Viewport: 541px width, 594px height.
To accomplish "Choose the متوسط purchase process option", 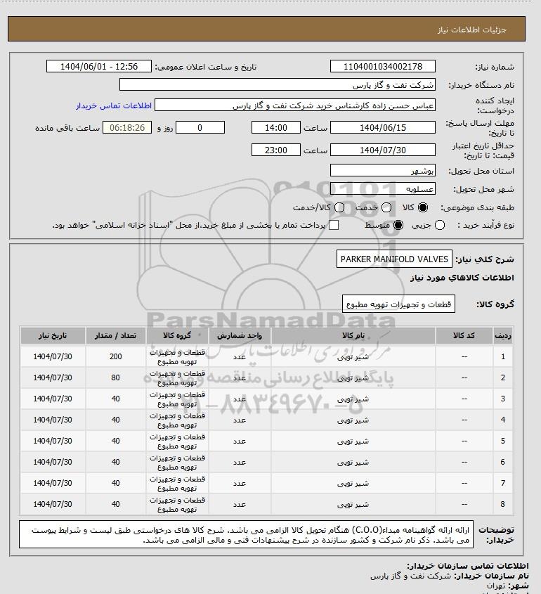I will [398, 225].
